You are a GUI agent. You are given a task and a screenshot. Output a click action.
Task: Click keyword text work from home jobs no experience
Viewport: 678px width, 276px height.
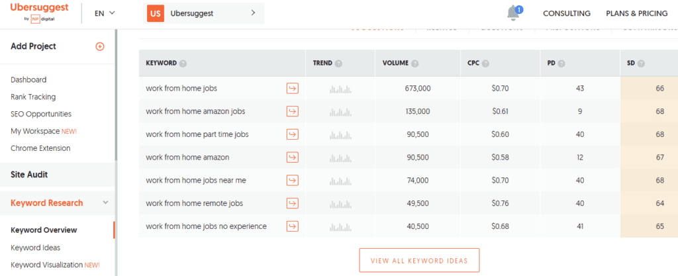coord(207,226)
